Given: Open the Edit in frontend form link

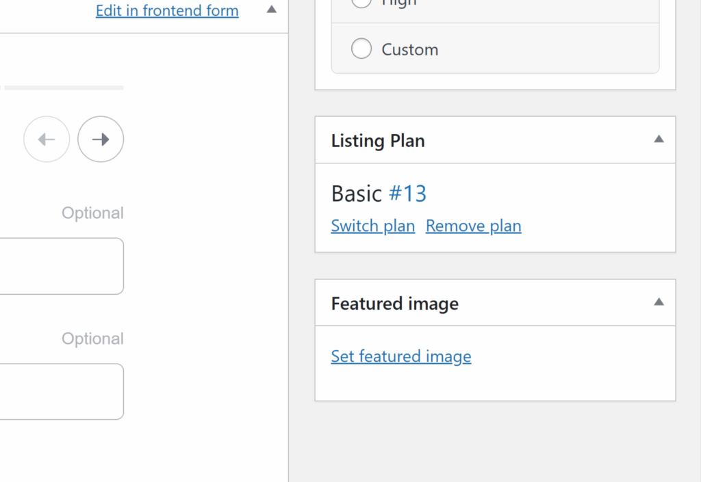Looking at the screenshot, I should pos(167,11).
